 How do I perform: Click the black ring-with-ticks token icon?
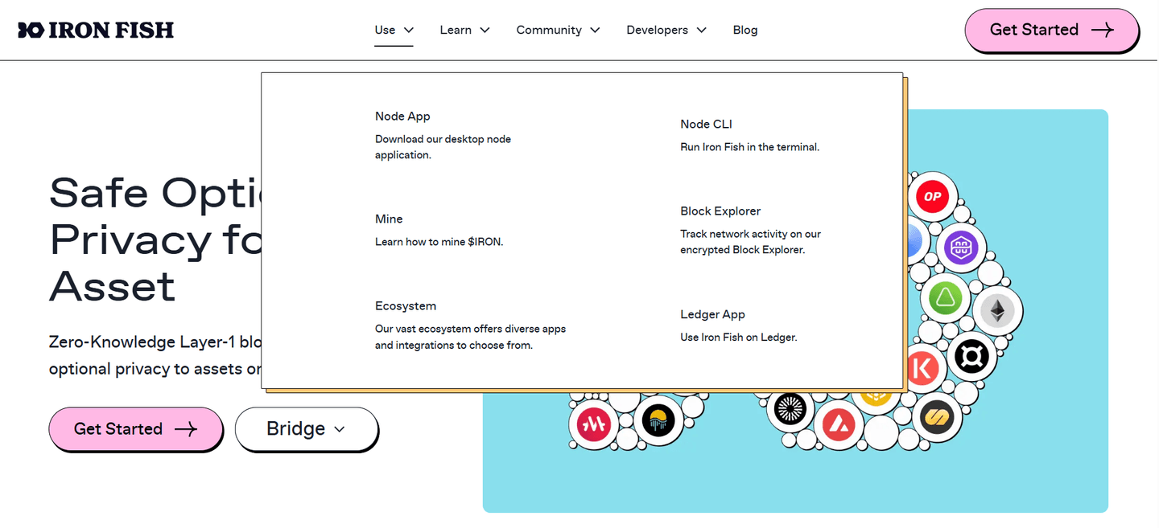click(x=972, y=356)
